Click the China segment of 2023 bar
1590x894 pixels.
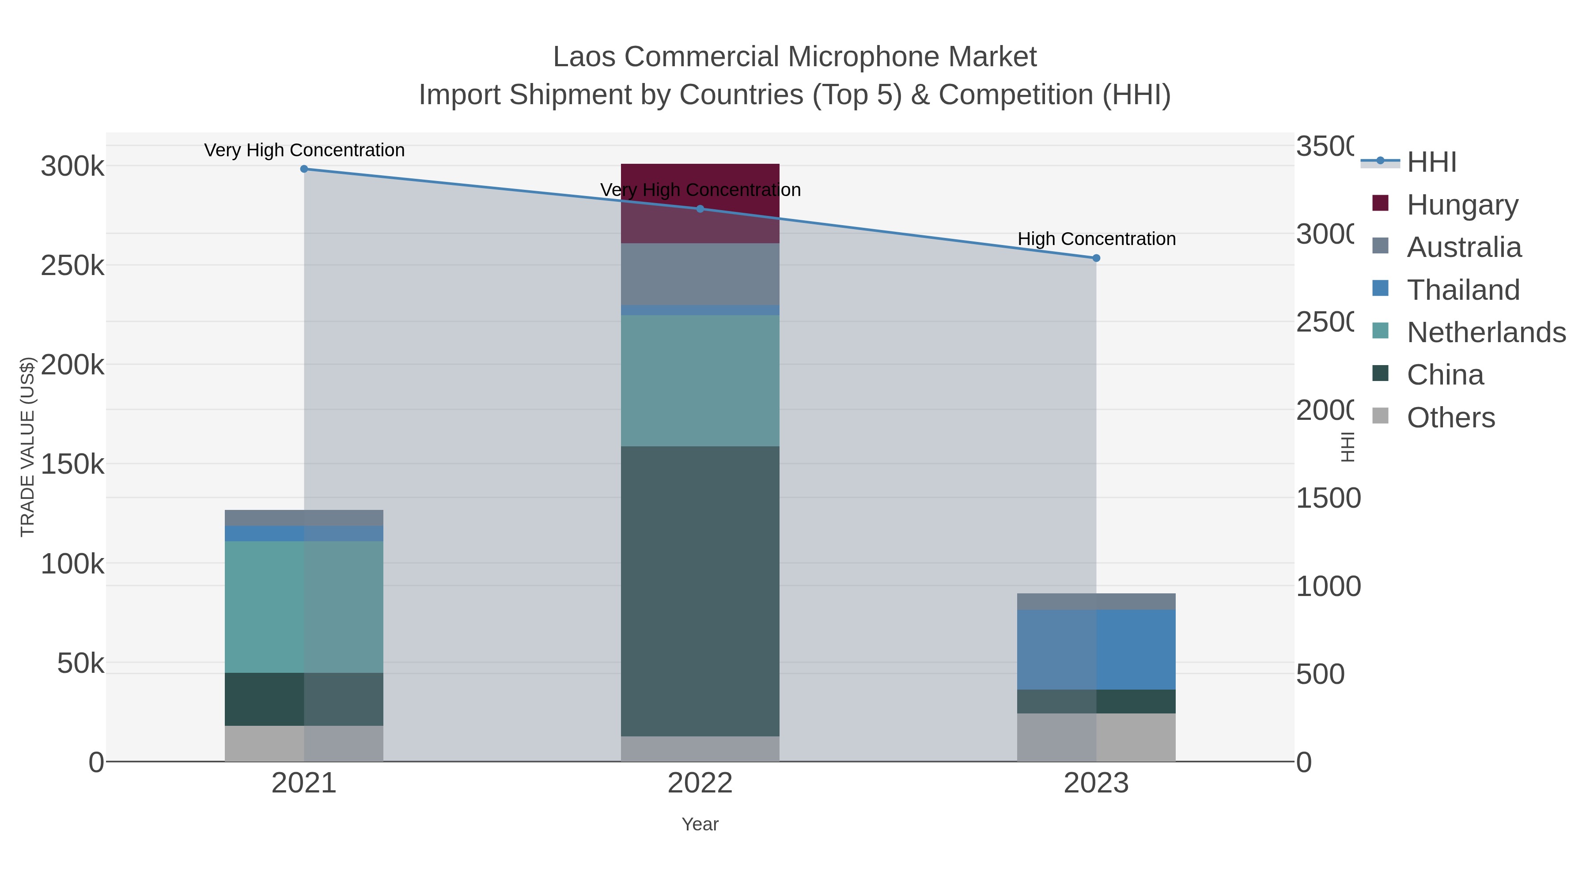tap(1096, 702)
